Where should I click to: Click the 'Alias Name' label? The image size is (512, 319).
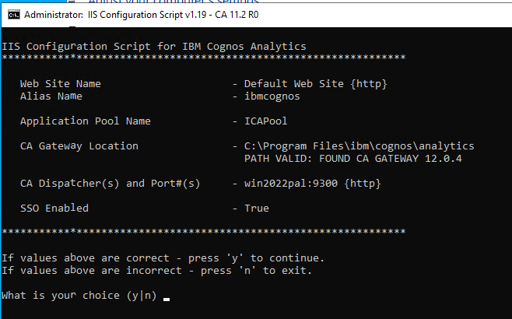51,96
